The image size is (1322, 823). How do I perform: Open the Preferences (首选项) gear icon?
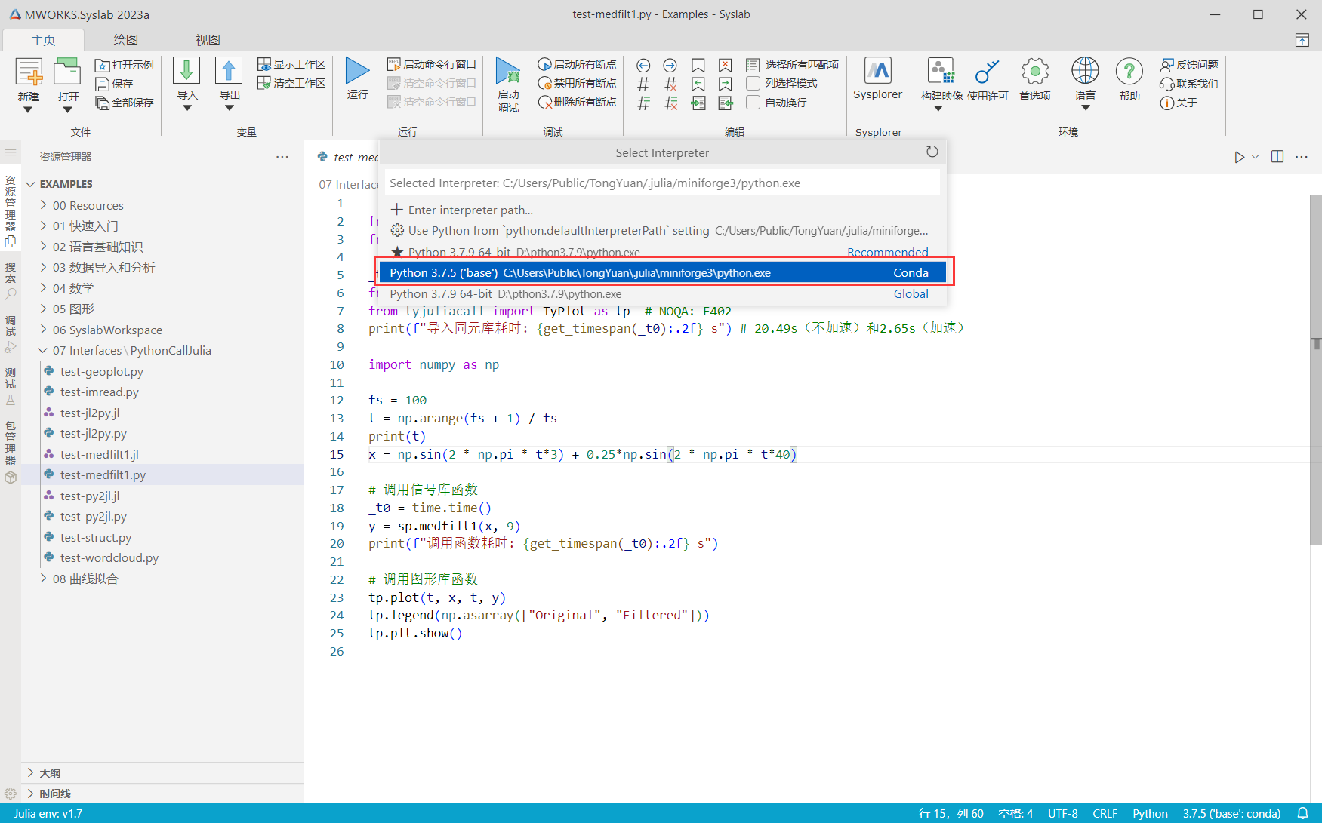[1034, 72]
